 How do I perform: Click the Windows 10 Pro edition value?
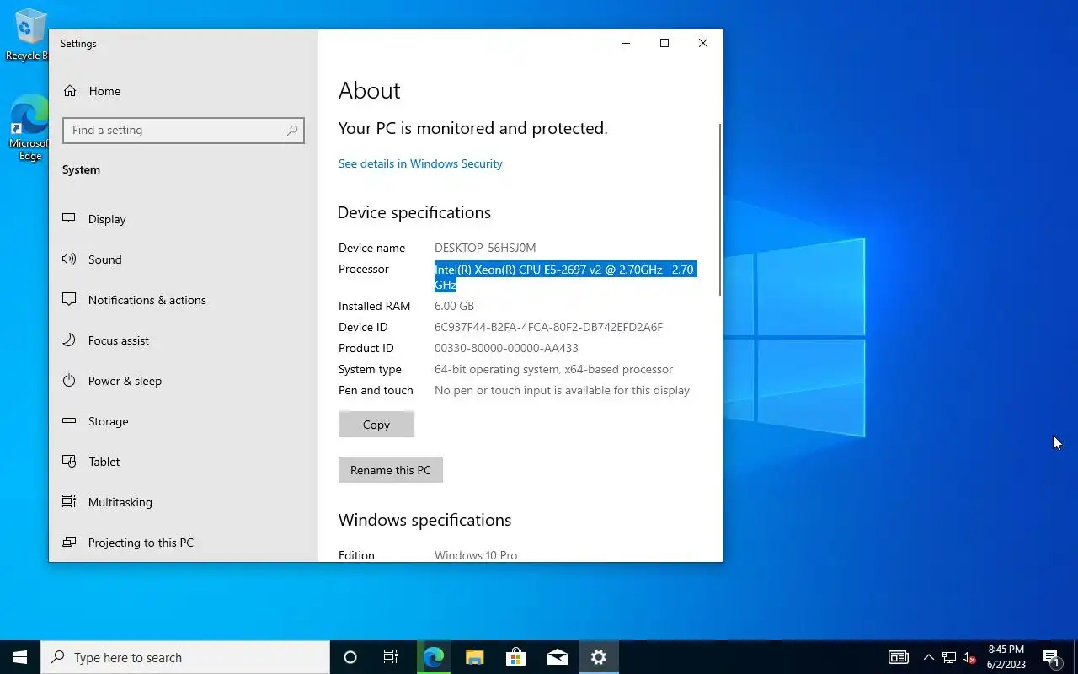[476, 555]
